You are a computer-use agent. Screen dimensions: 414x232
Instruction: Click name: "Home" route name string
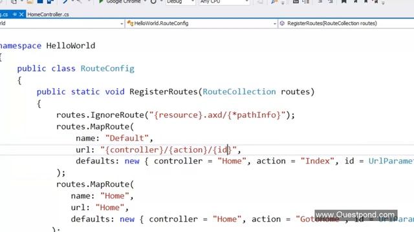coord(114,196)
